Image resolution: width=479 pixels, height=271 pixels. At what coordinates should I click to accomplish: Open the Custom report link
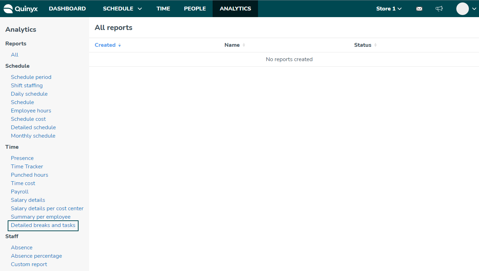[29, 264]
